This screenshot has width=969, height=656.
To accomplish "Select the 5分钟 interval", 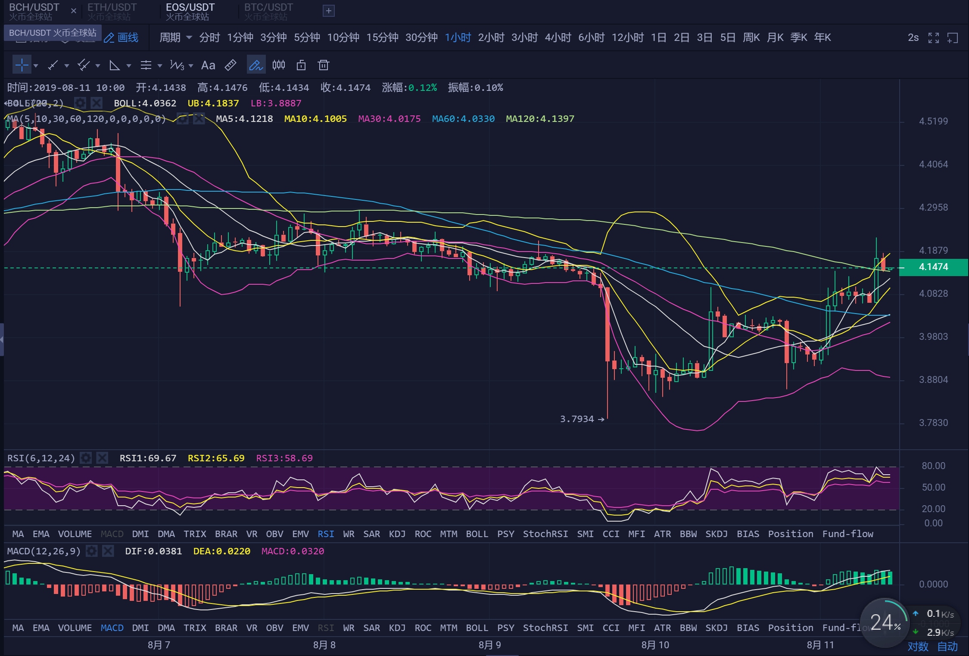I will coord(307,38).
